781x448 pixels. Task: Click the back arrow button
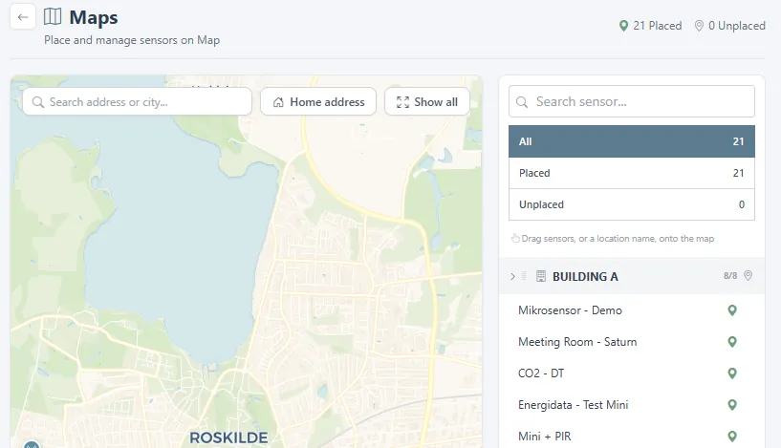coord(22,17)
